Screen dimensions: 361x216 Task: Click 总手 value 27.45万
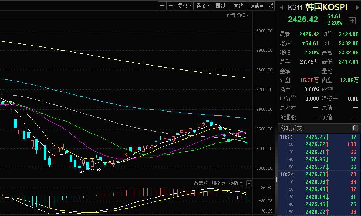click(309, 62)
